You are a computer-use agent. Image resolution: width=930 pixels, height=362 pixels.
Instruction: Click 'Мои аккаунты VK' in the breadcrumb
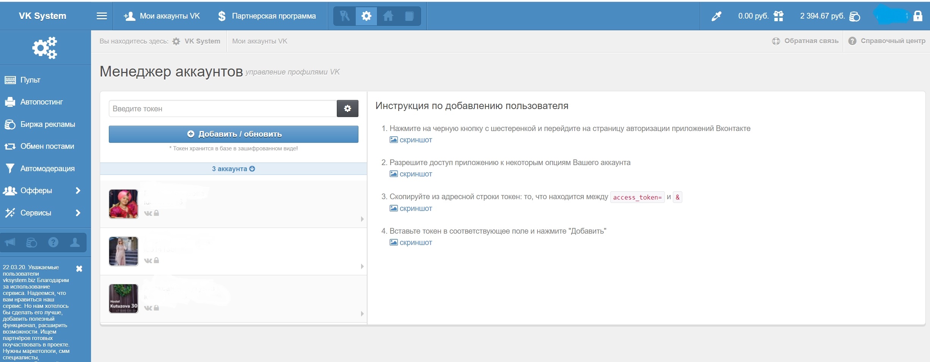[x=260, y=41]
